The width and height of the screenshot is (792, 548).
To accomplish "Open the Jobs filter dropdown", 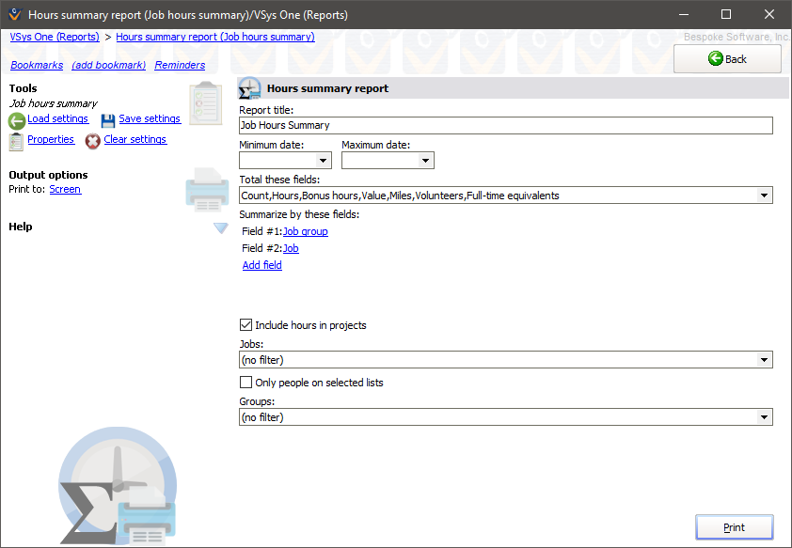I will (x=764, y=359).
